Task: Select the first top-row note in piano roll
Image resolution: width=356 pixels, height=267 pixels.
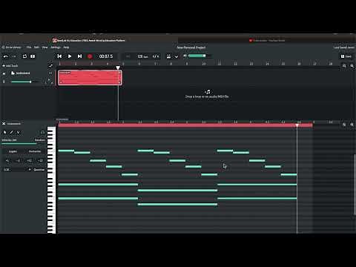Action: pyautogui.click(x=66, y=151)
